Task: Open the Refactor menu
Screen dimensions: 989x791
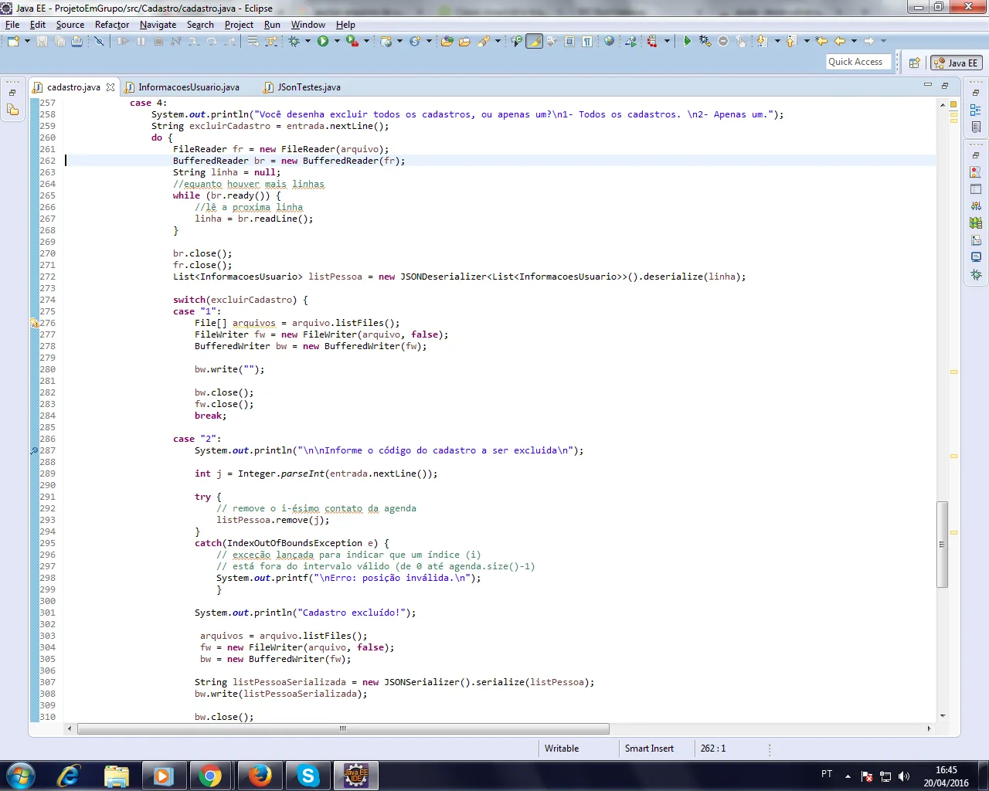Action: (x=111, y=25)
